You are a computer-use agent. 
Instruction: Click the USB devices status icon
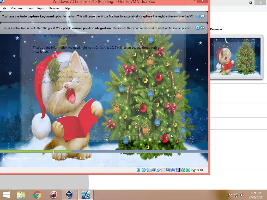point(158,170)
